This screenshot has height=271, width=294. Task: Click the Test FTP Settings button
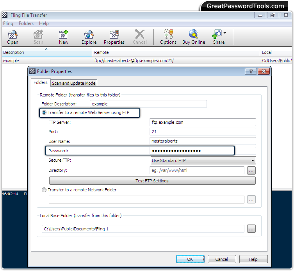(x=152, y=181)
